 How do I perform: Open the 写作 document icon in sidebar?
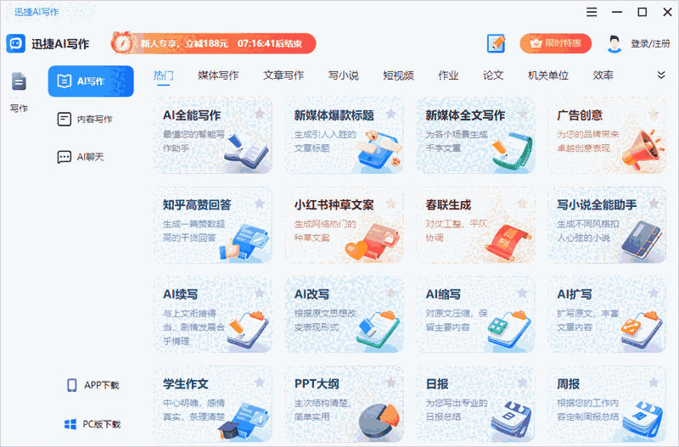(x=19, y=81)
